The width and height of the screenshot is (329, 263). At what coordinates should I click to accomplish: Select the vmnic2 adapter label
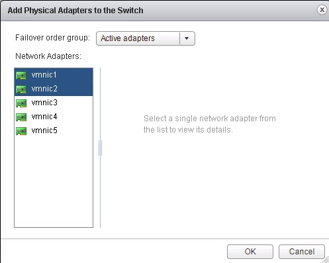pos(44,89)
